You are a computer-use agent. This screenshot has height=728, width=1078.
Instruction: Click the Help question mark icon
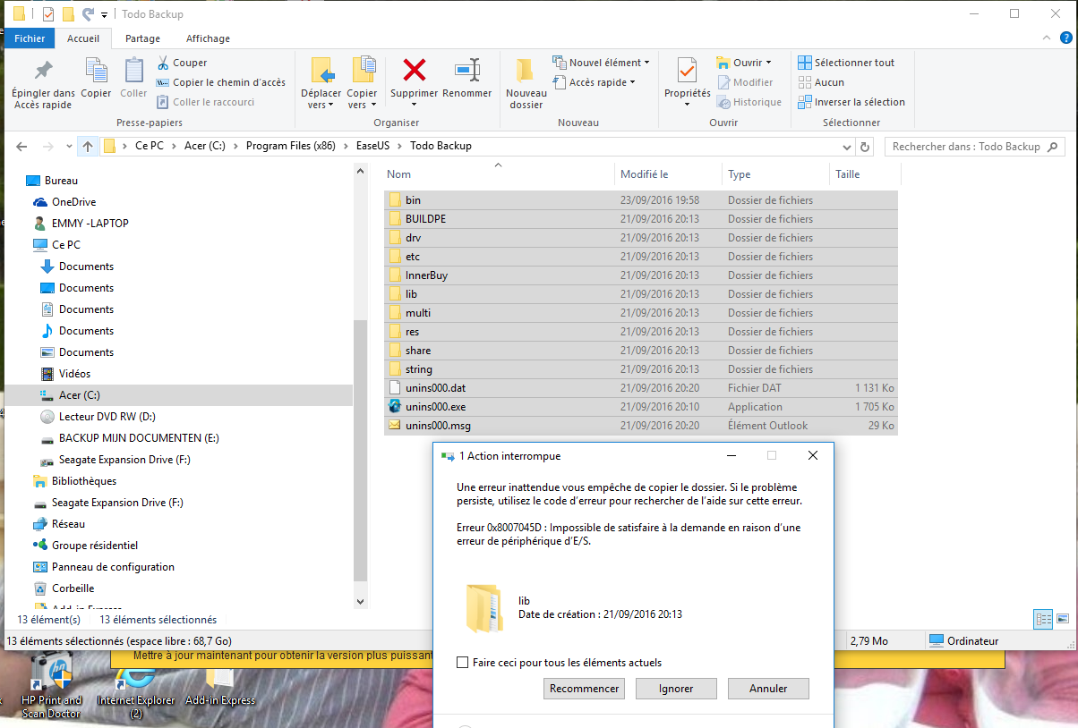[x=1065, y=38]
